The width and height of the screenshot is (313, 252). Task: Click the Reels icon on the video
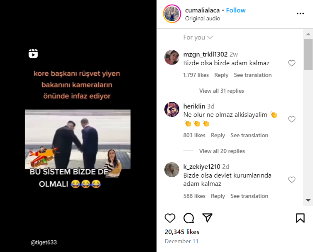pos(33,54)
